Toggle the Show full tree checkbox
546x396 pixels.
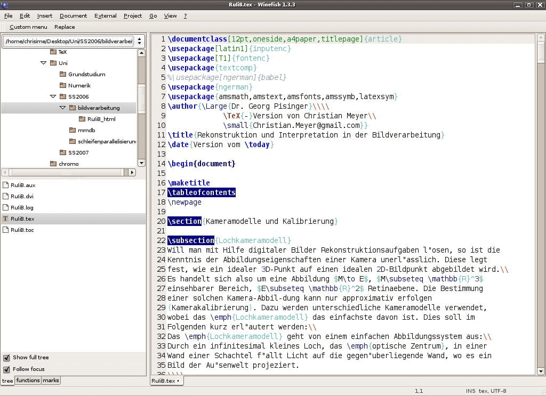pos(6,358)
